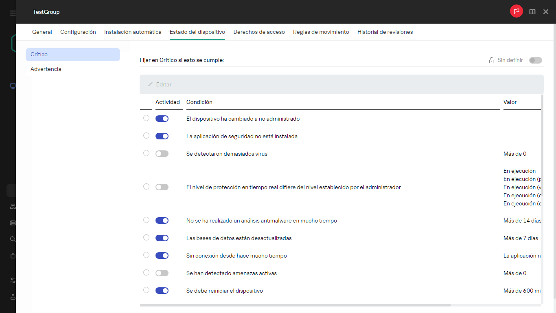Click the briefcase icon in the sidebar
This screenshot has height=313, width=556.
pyautogui.click(x=12, y=256)
